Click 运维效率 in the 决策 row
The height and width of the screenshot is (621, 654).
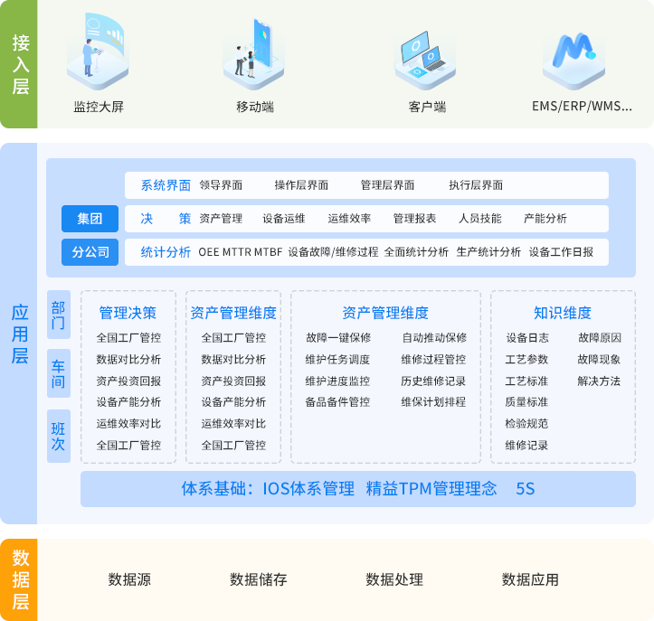tap(349, 219)
